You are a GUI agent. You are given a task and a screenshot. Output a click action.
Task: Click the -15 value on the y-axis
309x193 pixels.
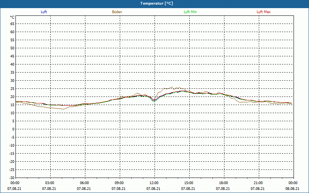[x=12, y=153]
